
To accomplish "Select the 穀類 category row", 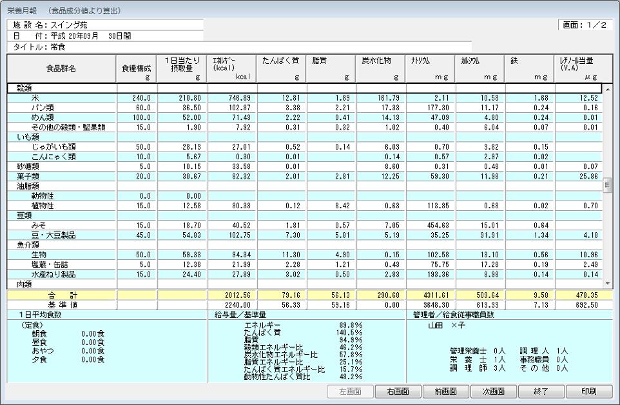I will pyautogui.click(x=26, y=88).
